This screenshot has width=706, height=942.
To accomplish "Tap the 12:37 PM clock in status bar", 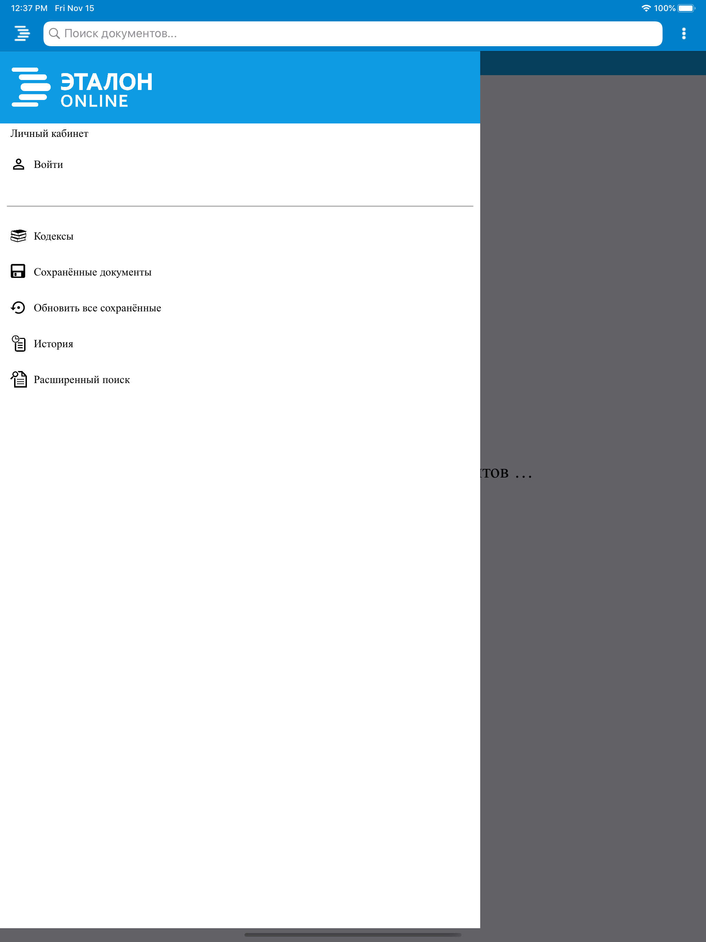I will [x=29, y=8].
